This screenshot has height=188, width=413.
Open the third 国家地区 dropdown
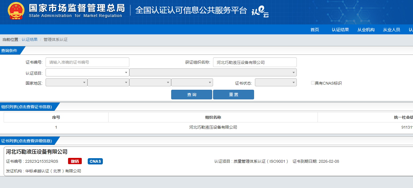click(150, 82)
